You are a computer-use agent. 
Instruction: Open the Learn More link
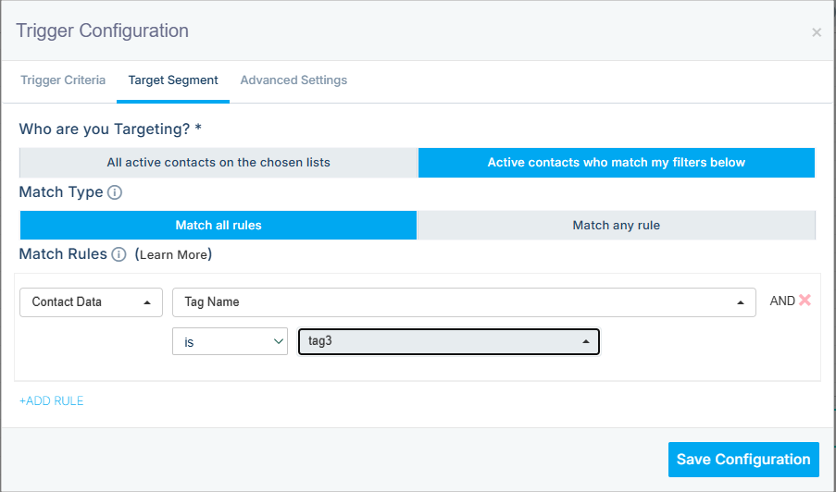point(173,254)
